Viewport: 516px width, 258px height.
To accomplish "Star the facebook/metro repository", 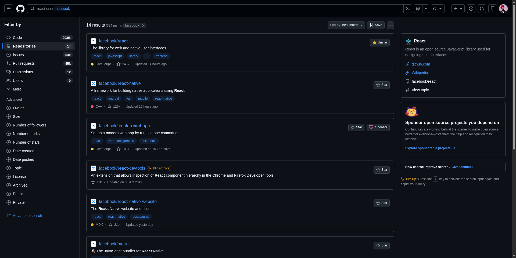I will click(382, 246).
